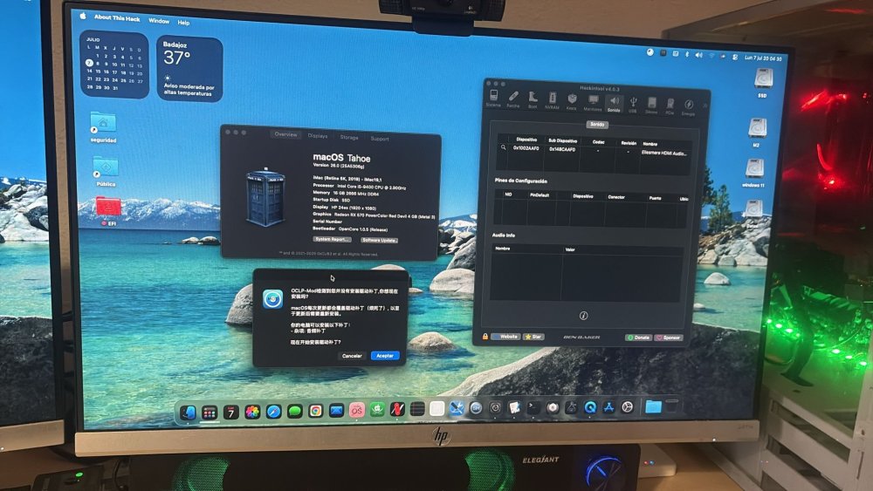Screen dimensions: 873x491
Task: Click device ID 0x1002AAF0 in the audio table
Action: [526, 148]
